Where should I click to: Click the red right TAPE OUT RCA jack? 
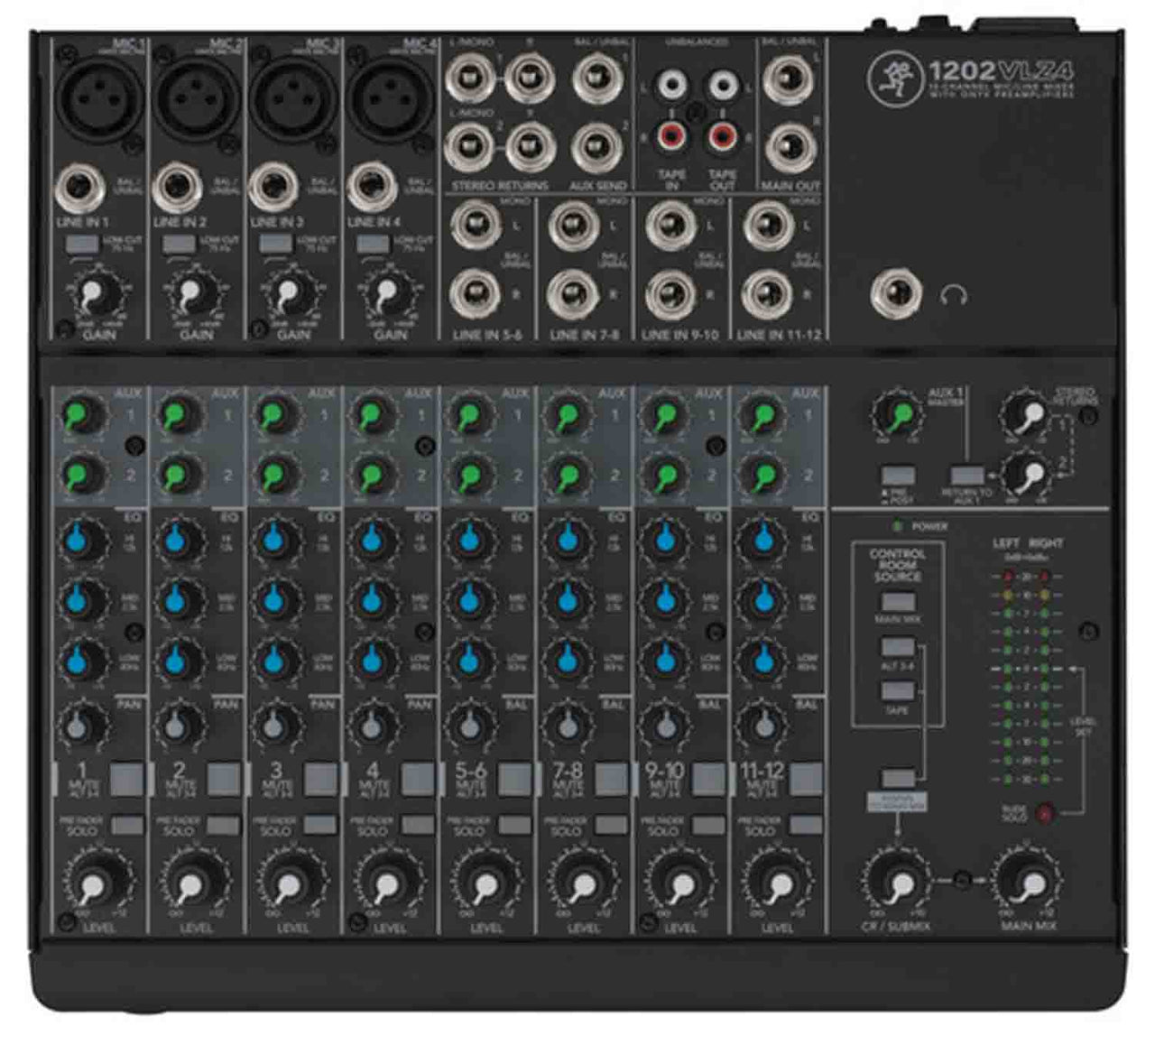pyautogui.click(x=722, y=136)
